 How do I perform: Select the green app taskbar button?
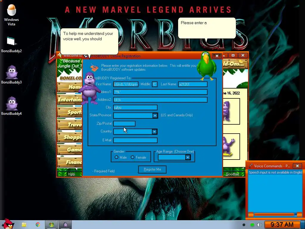coord(52,225)
